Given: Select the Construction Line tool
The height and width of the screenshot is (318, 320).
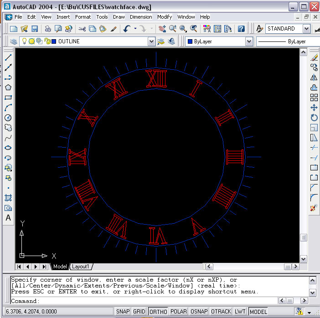Looking at the screenshot, I should pyautogui.click(x=8, y=67).
